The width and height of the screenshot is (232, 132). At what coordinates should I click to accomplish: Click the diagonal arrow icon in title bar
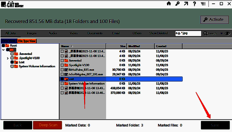pyautogui.click(x=186, y=3)
